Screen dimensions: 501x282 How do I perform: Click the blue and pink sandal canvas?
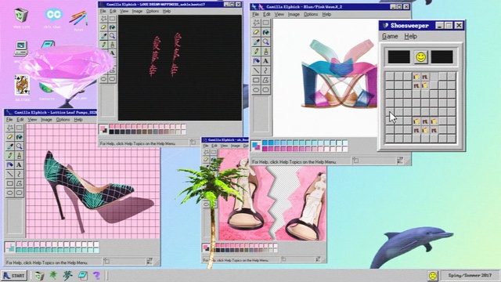pos(326,78)
